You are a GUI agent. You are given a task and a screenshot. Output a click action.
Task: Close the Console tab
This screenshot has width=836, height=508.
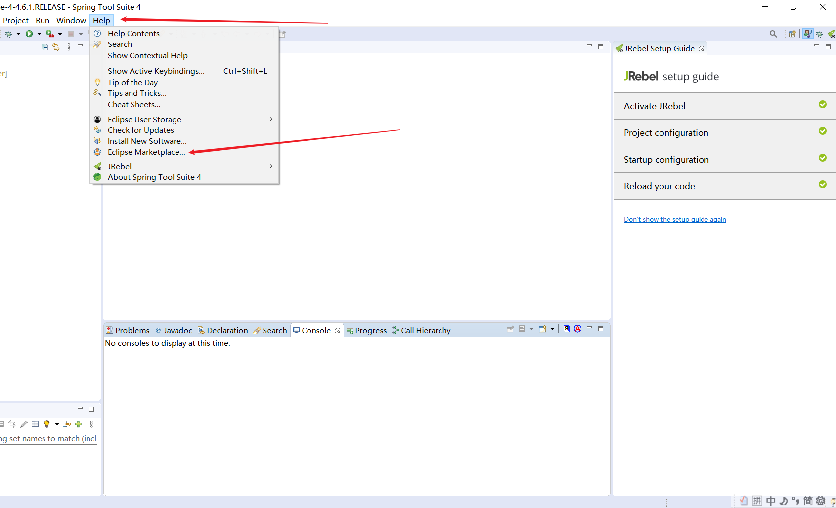pos(337,330)
